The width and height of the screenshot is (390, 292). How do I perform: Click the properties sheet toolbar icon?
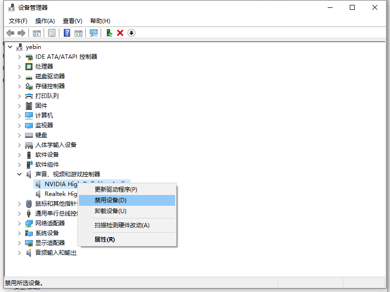52,33
